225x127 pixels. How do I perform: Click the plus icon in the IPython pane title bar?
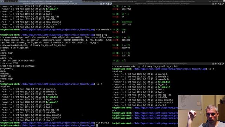pos(216,4)
